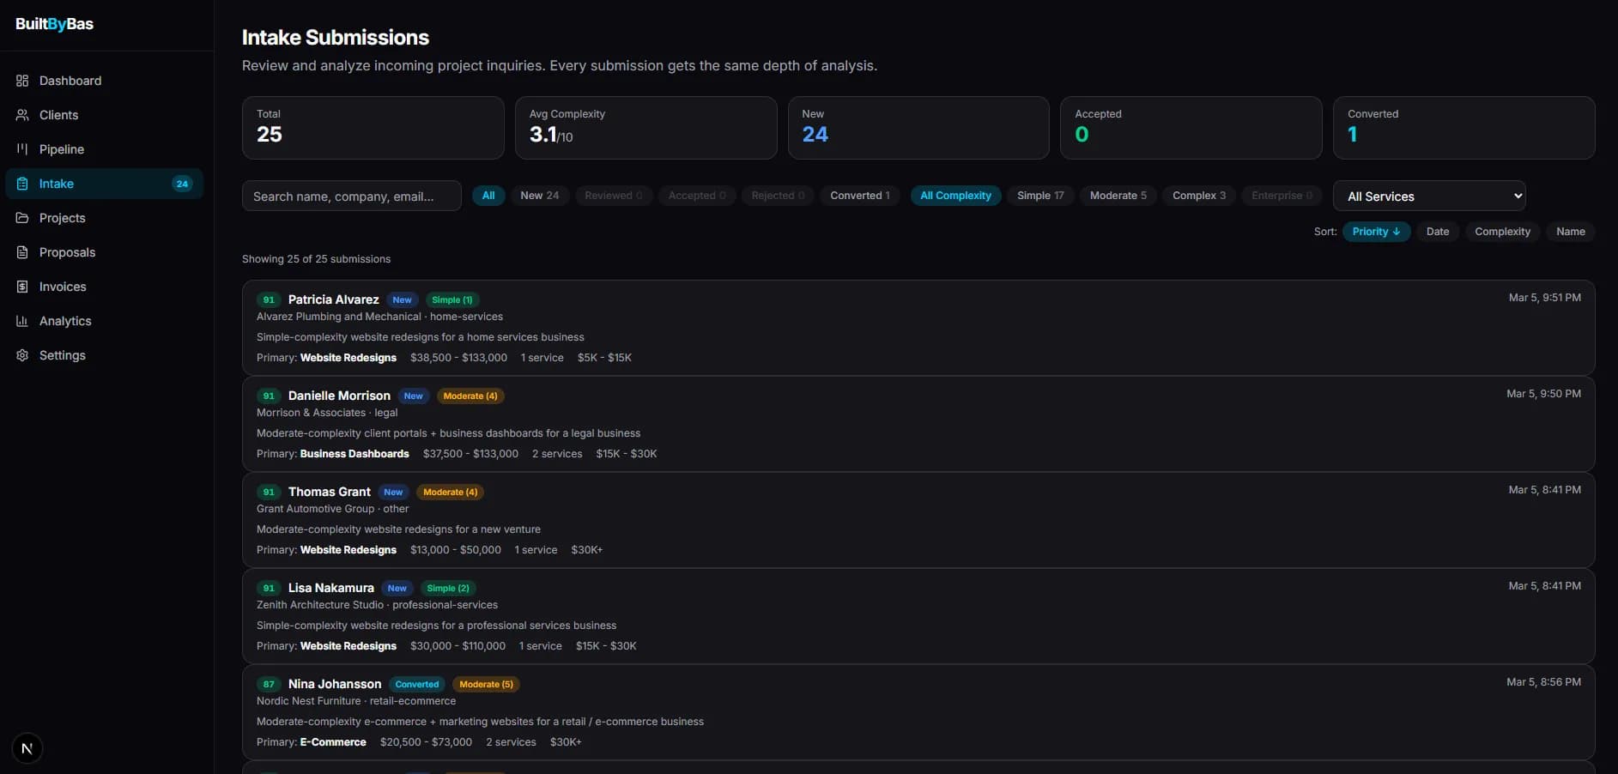The image size is (1618, 774).
Task: Open the Projects folder icon
Action: point(22,218)
